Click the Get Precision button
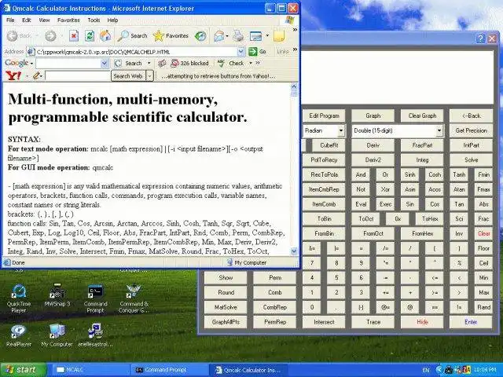The image size is (503, 377). tap(472, 130)
